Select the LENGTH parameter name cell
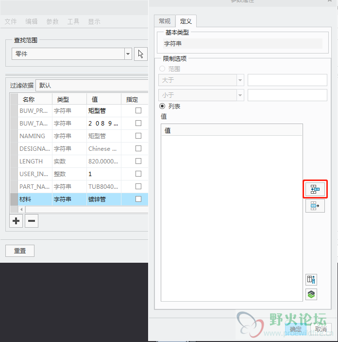This screenshot has width=338, height=342. (35, 161)
